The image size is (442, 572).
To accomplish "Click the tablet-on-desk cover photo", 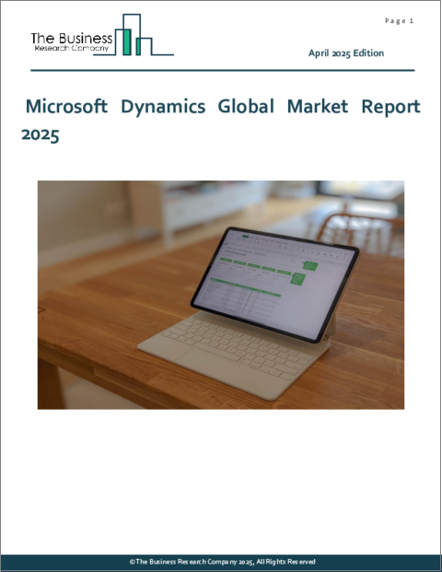I will (221, 295).
